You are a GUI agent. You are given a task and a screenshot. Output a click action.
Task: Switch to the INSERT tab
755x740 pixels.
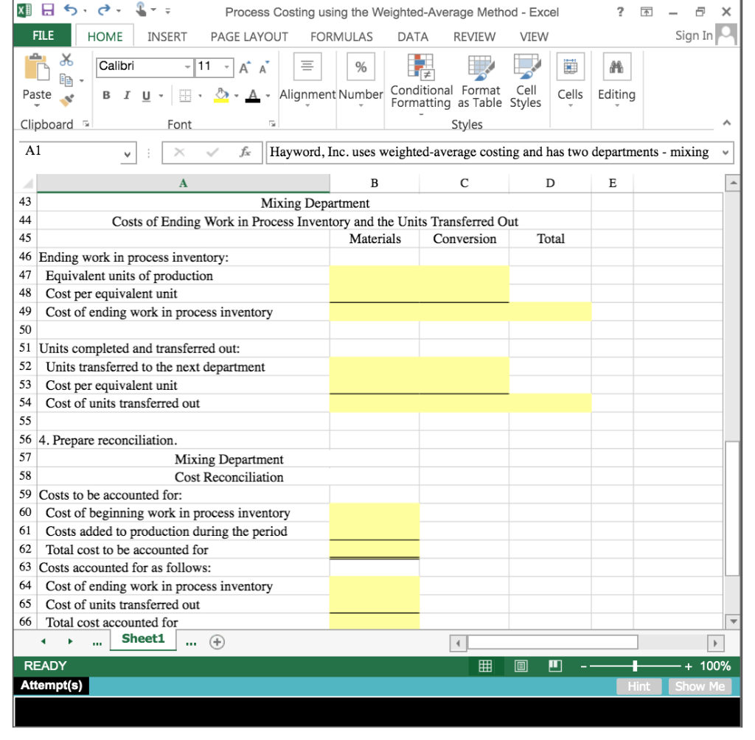click(x=167, y=37)
